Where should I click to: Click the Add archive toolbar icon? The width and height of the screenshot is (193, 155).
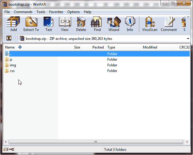point(13,24)
